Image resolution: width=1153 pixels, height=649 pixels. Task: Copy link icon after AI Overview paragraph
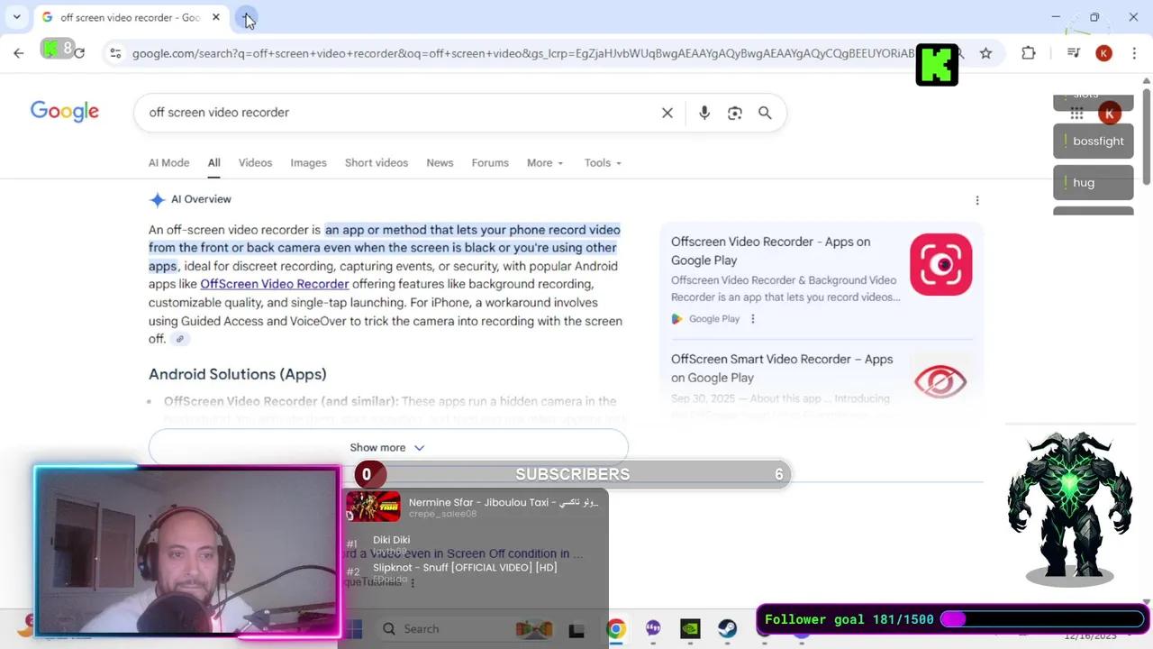(180, 339)
